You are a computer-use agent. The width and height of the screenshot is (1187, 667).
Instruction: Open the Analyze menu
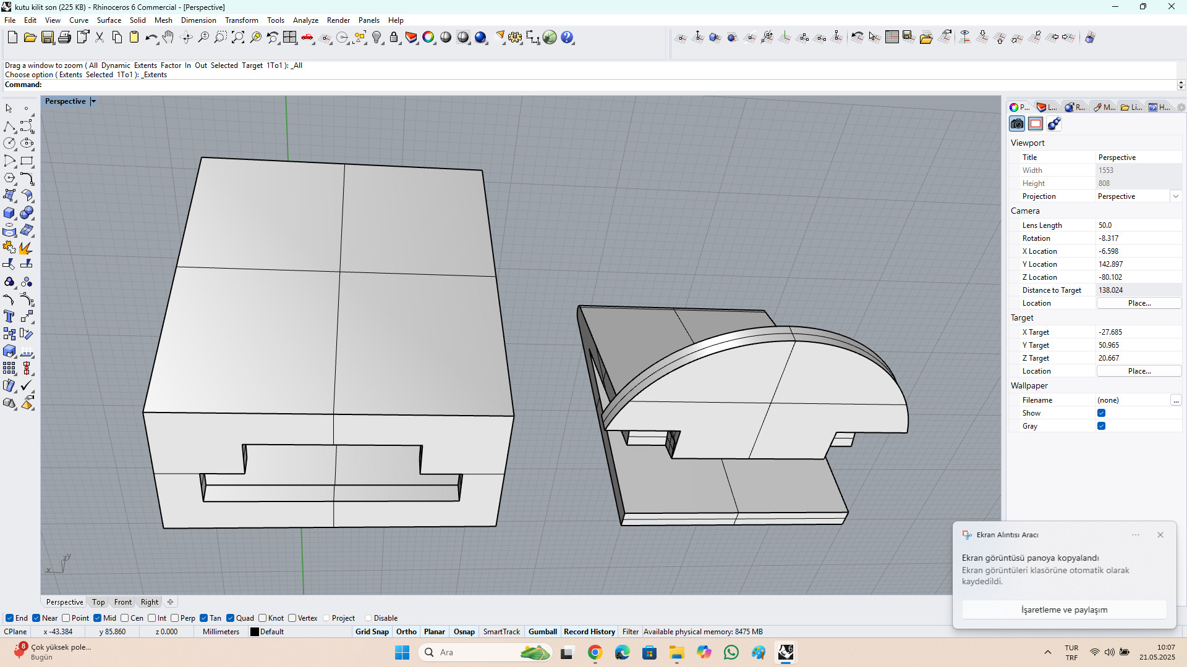tap(305, 20)
